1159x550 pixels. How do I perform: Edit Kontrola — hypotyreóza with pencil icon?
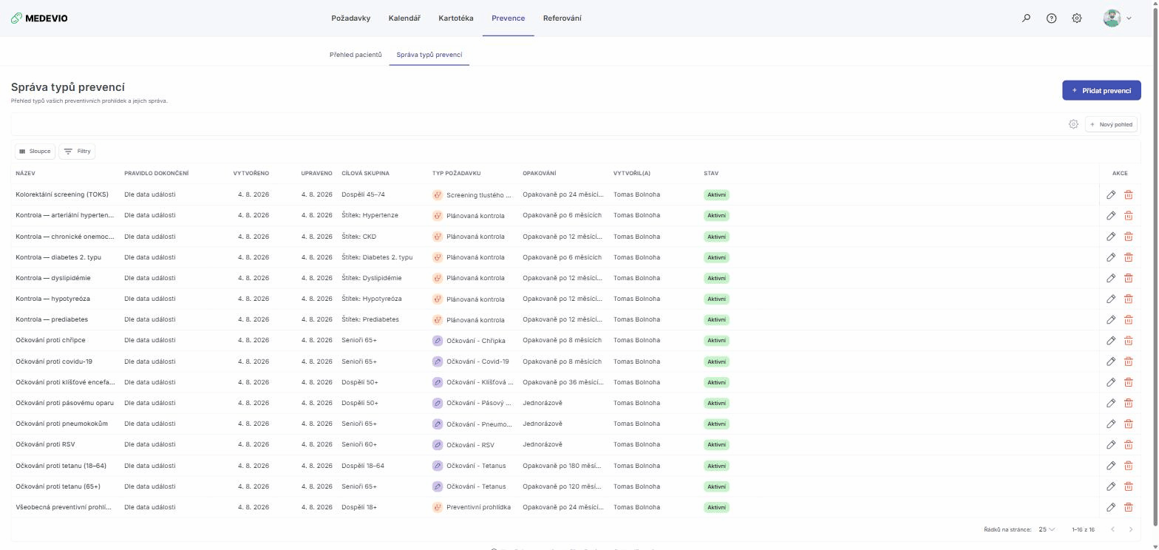click(x=1111, y=299)
